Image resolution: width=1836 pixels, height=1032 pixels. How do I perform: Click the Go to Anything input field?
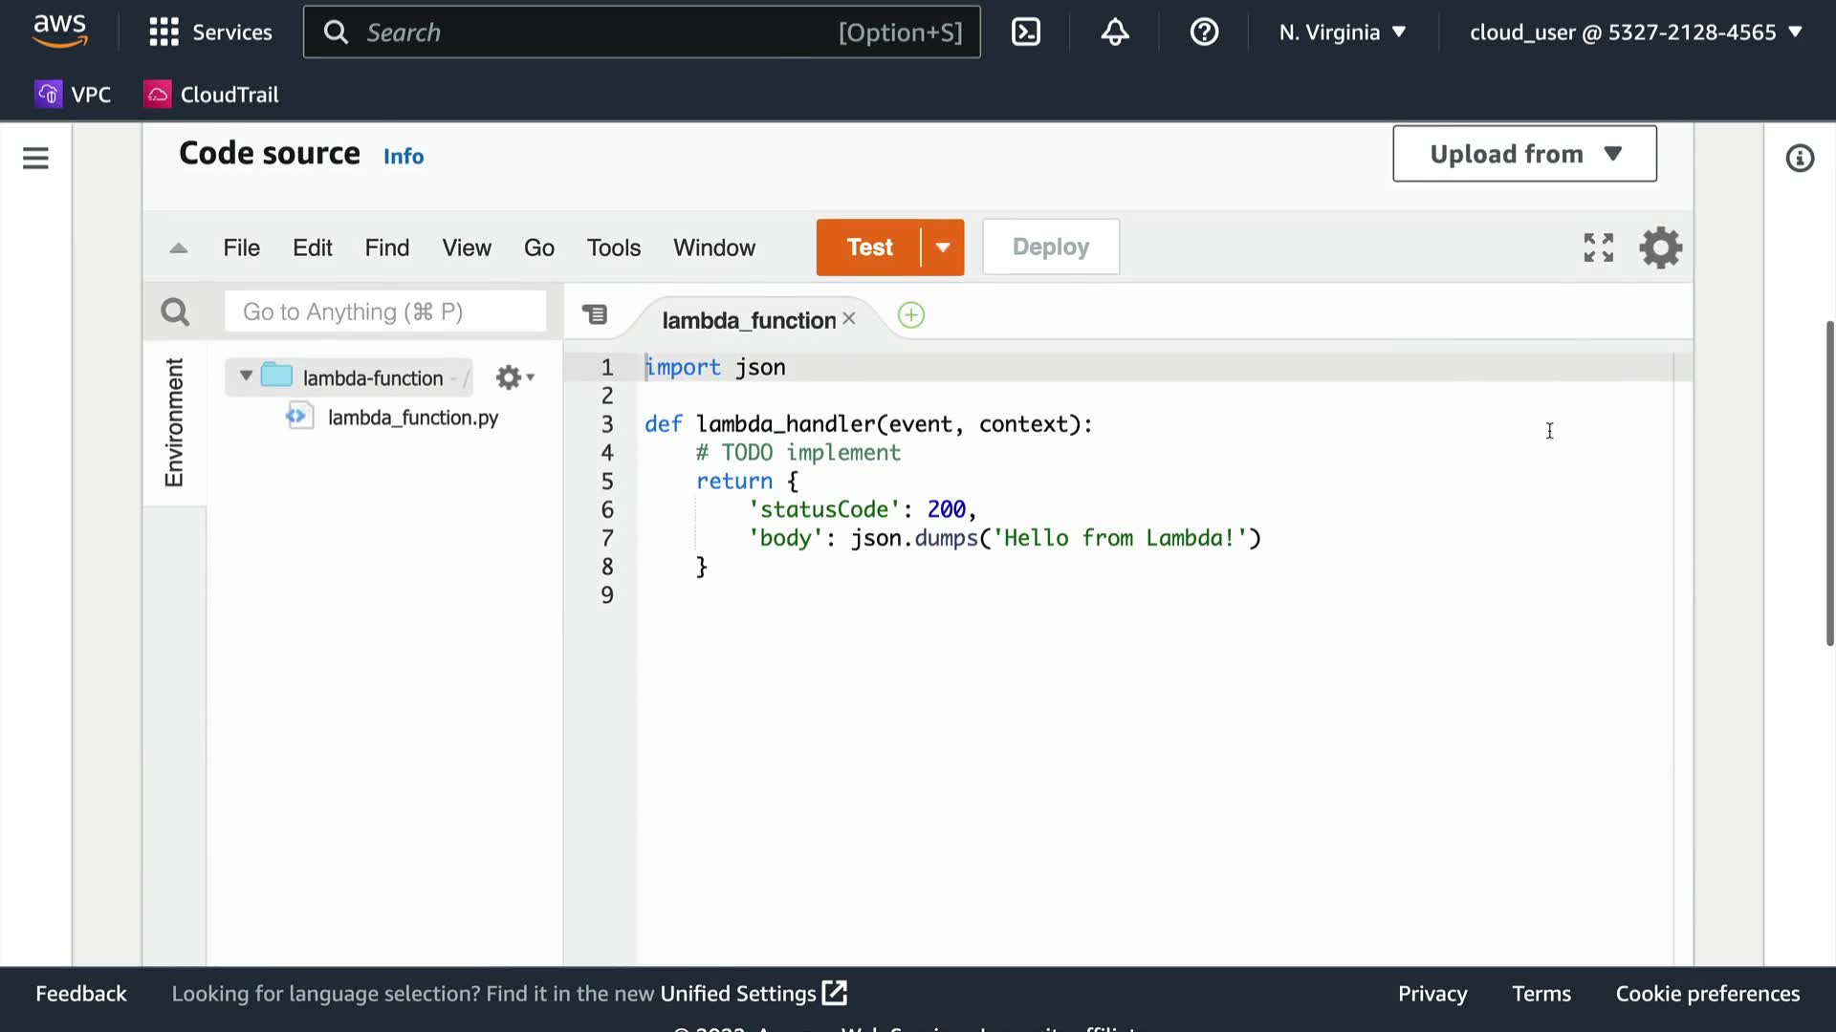click(x=385, y=312)
